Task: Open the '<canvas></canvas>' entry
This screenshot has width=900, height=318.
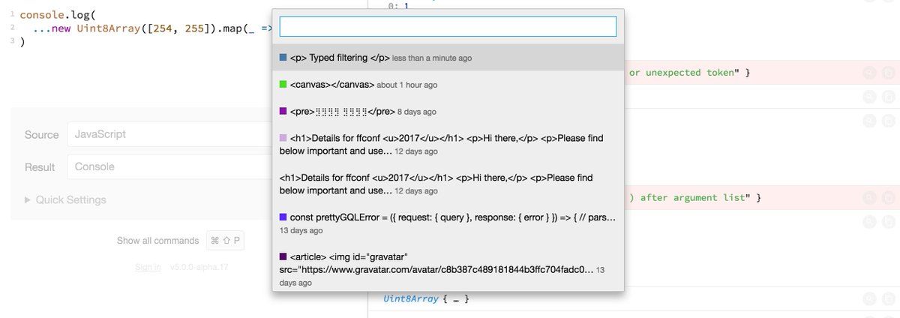Action: 448,85
